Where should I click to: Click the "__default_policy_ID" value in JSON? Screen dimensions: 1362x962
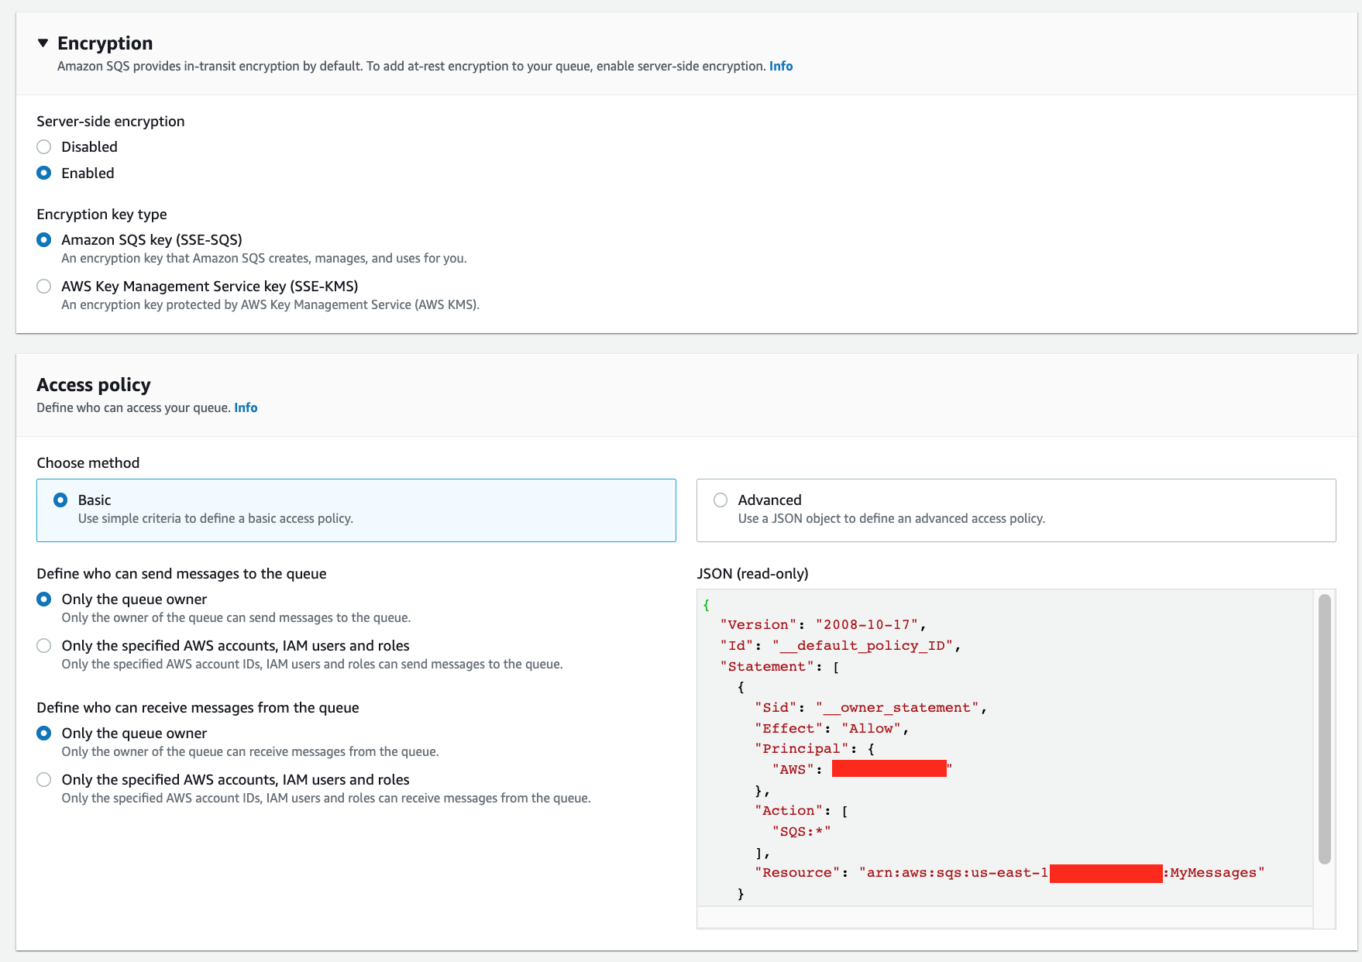coord(862,646)
